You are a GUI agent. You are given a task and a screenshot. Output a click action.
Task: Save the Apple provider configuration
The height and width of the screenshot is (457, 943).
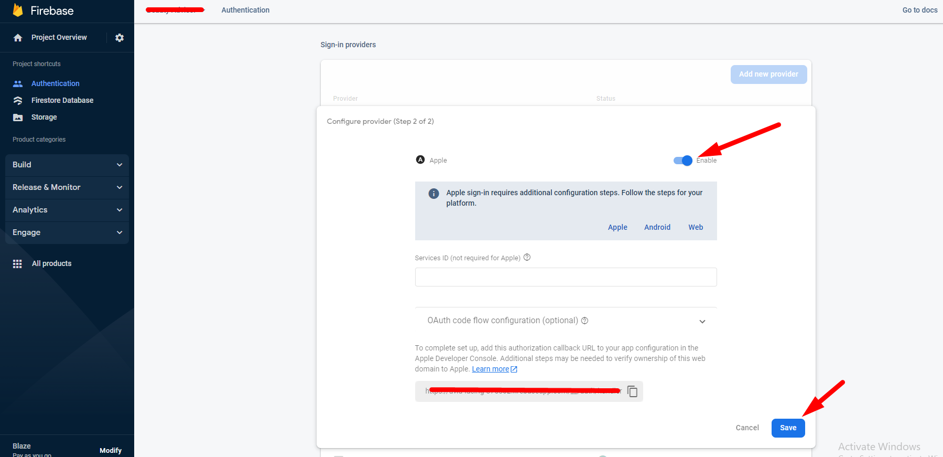click(787, 428)
